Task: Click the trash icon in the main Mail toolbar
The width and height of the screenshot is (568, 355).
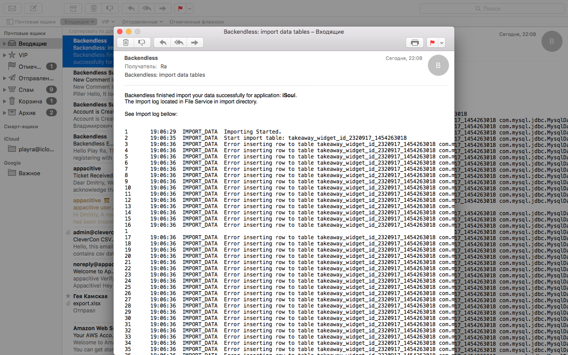Action: click(94, 8)
